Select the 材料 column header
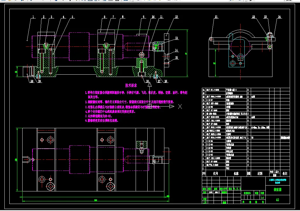 click(x=260, y=173)
